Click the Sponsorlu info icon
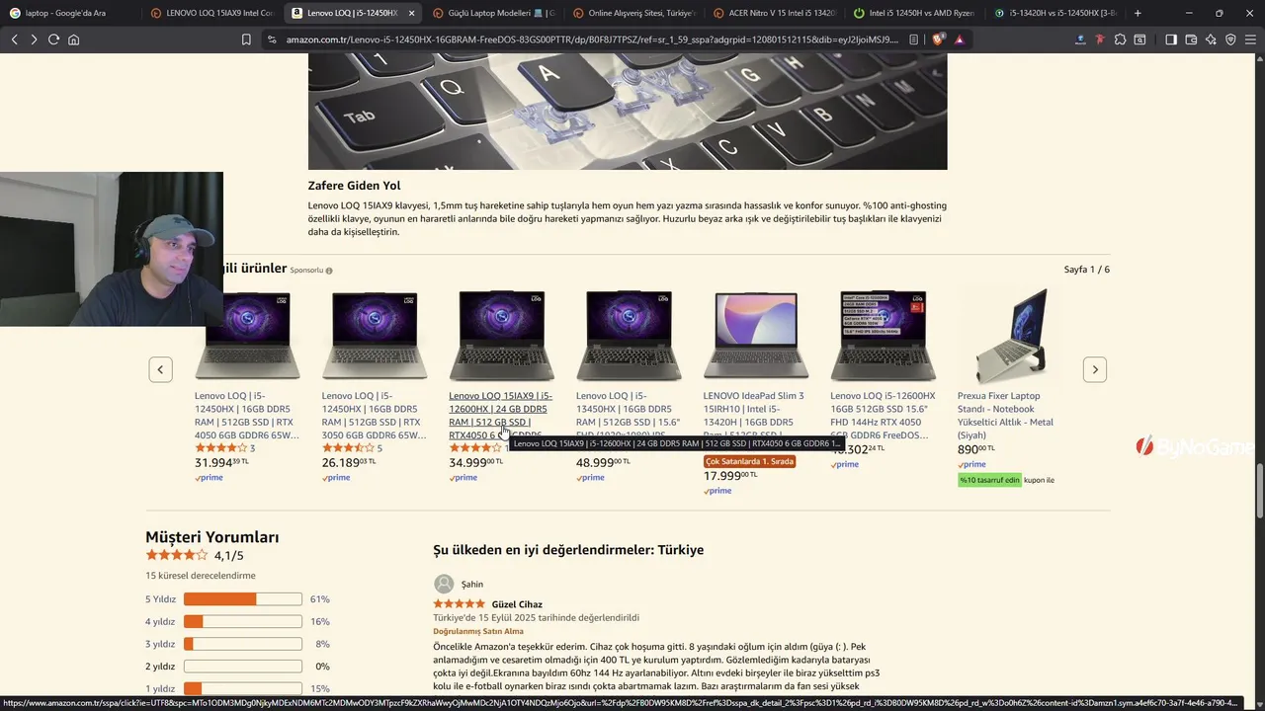 click(x=329, y=271)
